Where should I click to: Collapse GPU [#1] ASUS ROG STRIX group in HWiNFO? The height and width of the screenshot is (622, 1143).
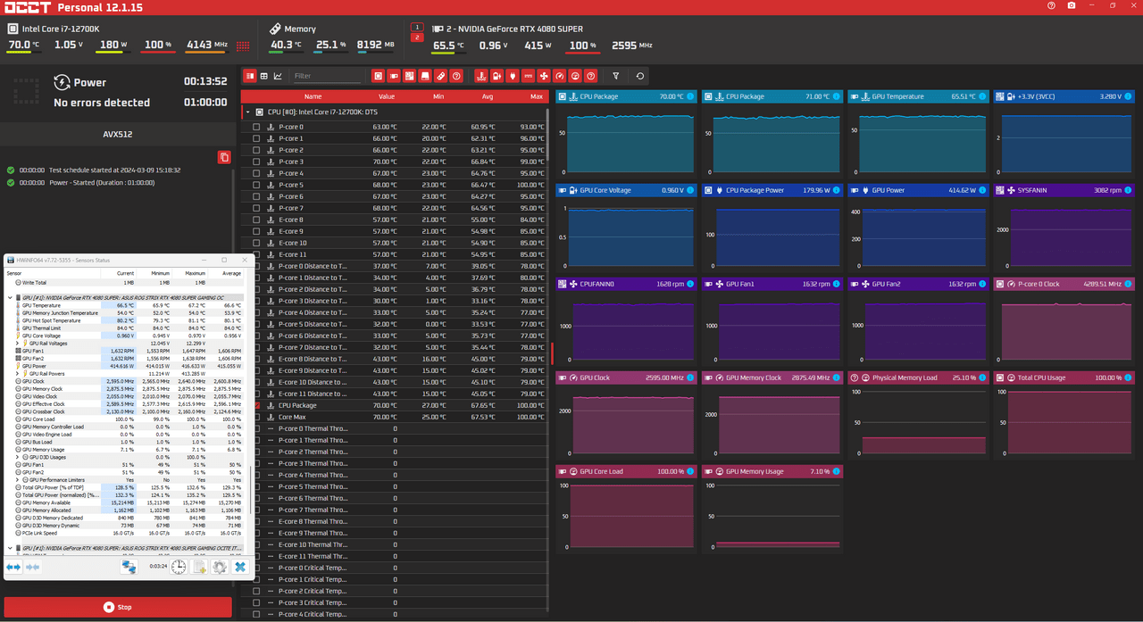click(10, 298)
